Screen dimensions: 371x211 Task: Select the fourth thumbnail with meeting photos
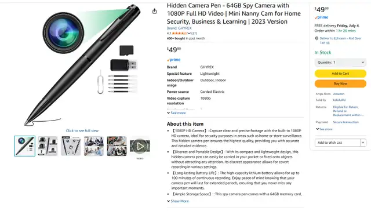tap(94, 146)
